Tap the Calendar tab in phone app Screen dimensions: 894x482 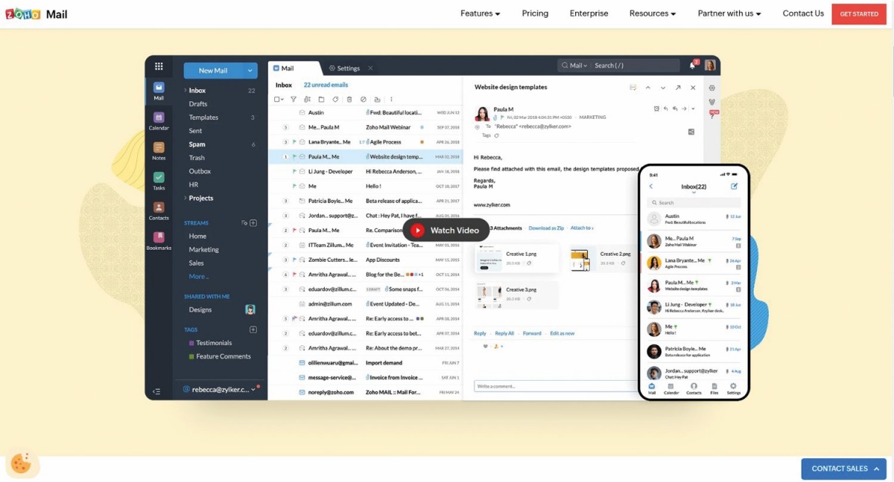pos(671,388)
